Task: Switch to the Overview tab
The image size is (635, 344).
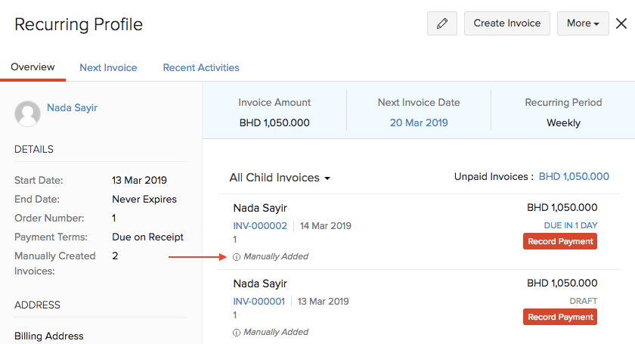Action: click(x=33, y=67)
